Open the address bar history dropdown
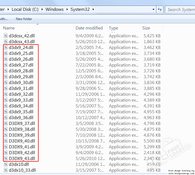The width and height of the screenshot is (195, 175). [153, 9]
